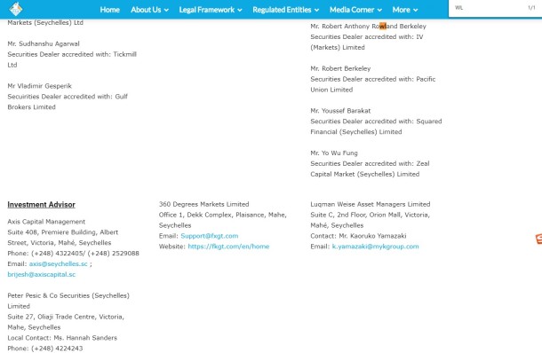Expand the Media Corner chevron arrow

pyautogui.click(x=379, y=11)
